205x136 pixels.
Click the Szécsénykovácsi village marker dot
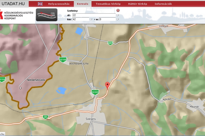pos(20,88)
